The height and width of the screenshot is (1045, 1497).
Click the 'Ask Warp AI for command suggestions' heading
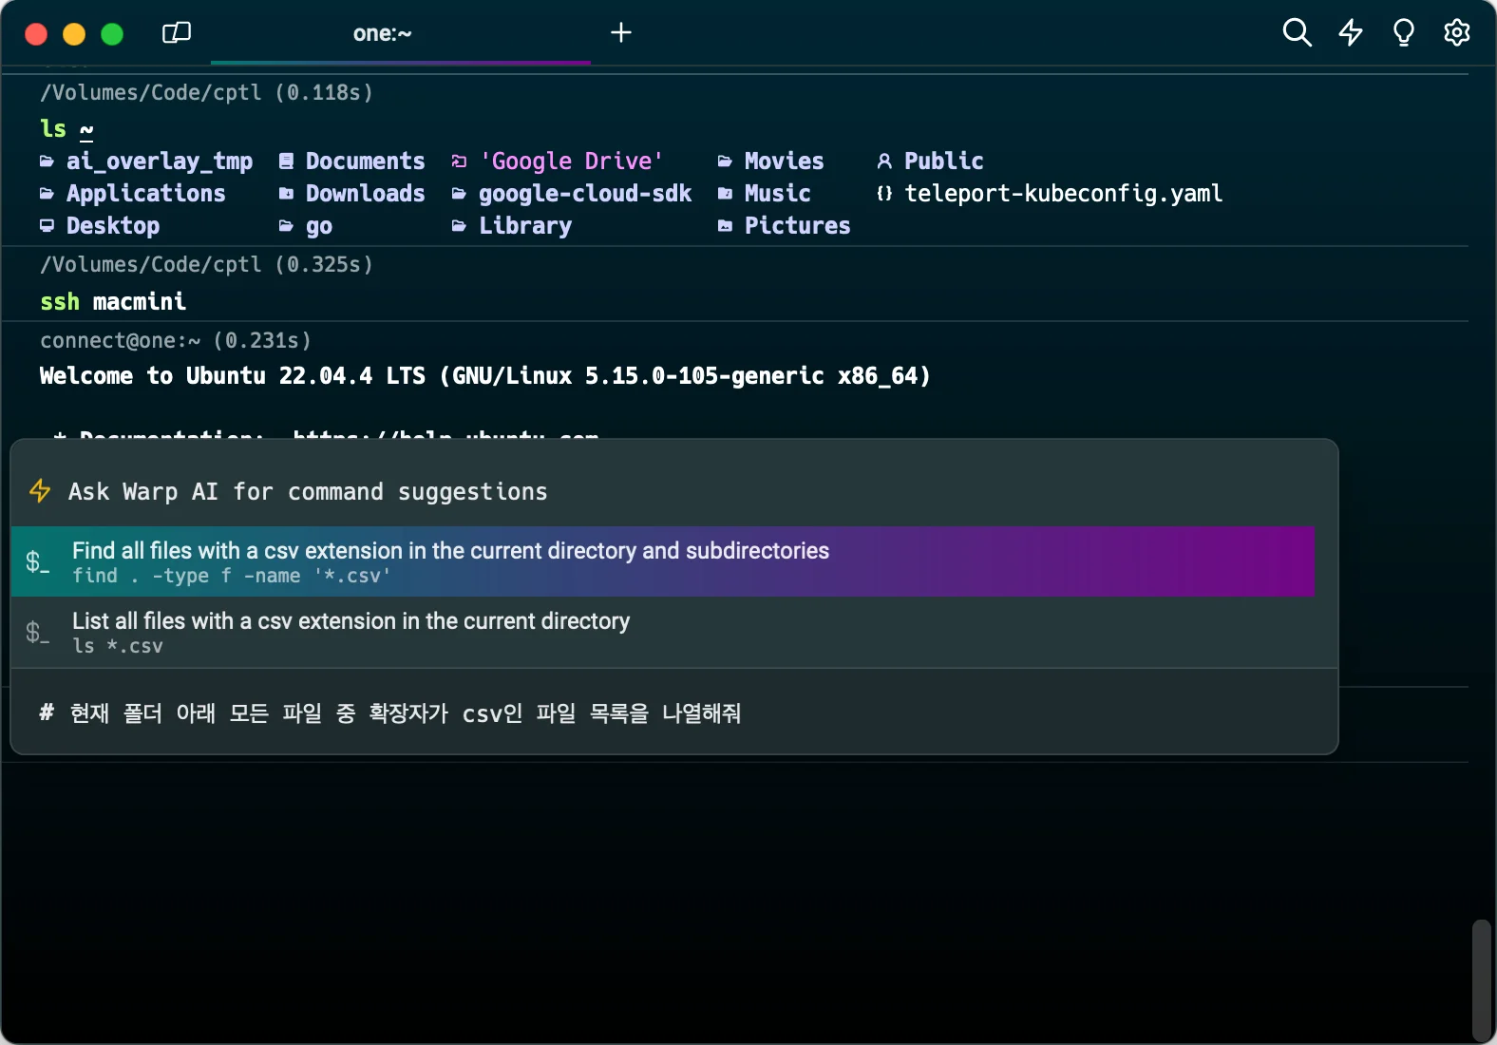(x=308, y=492)
